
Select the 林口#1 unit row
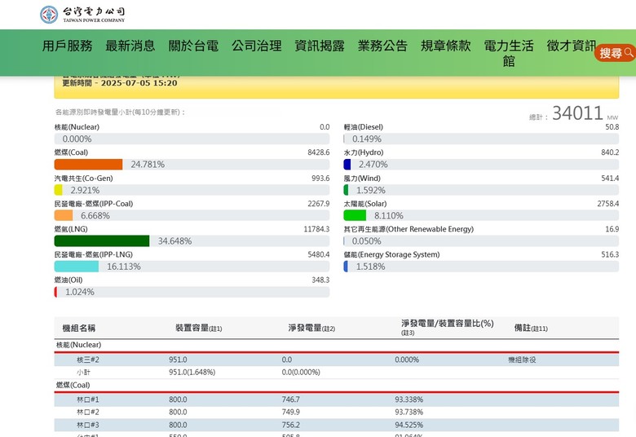tap(337, 399)
